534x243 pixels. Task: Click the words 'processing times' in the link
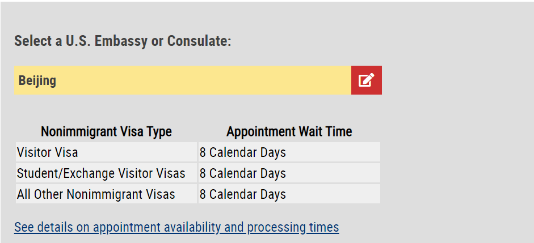[293, 227]
